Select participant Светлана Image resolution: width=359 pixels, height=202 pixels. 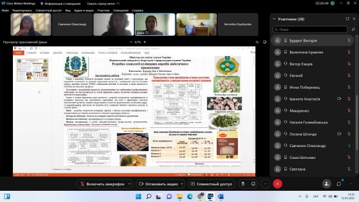point(312,169)
